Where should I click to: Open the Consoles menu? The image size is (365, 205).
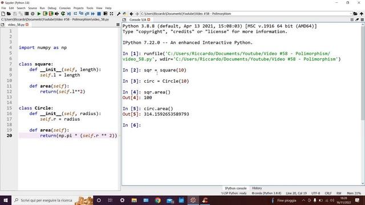point(65,8)
